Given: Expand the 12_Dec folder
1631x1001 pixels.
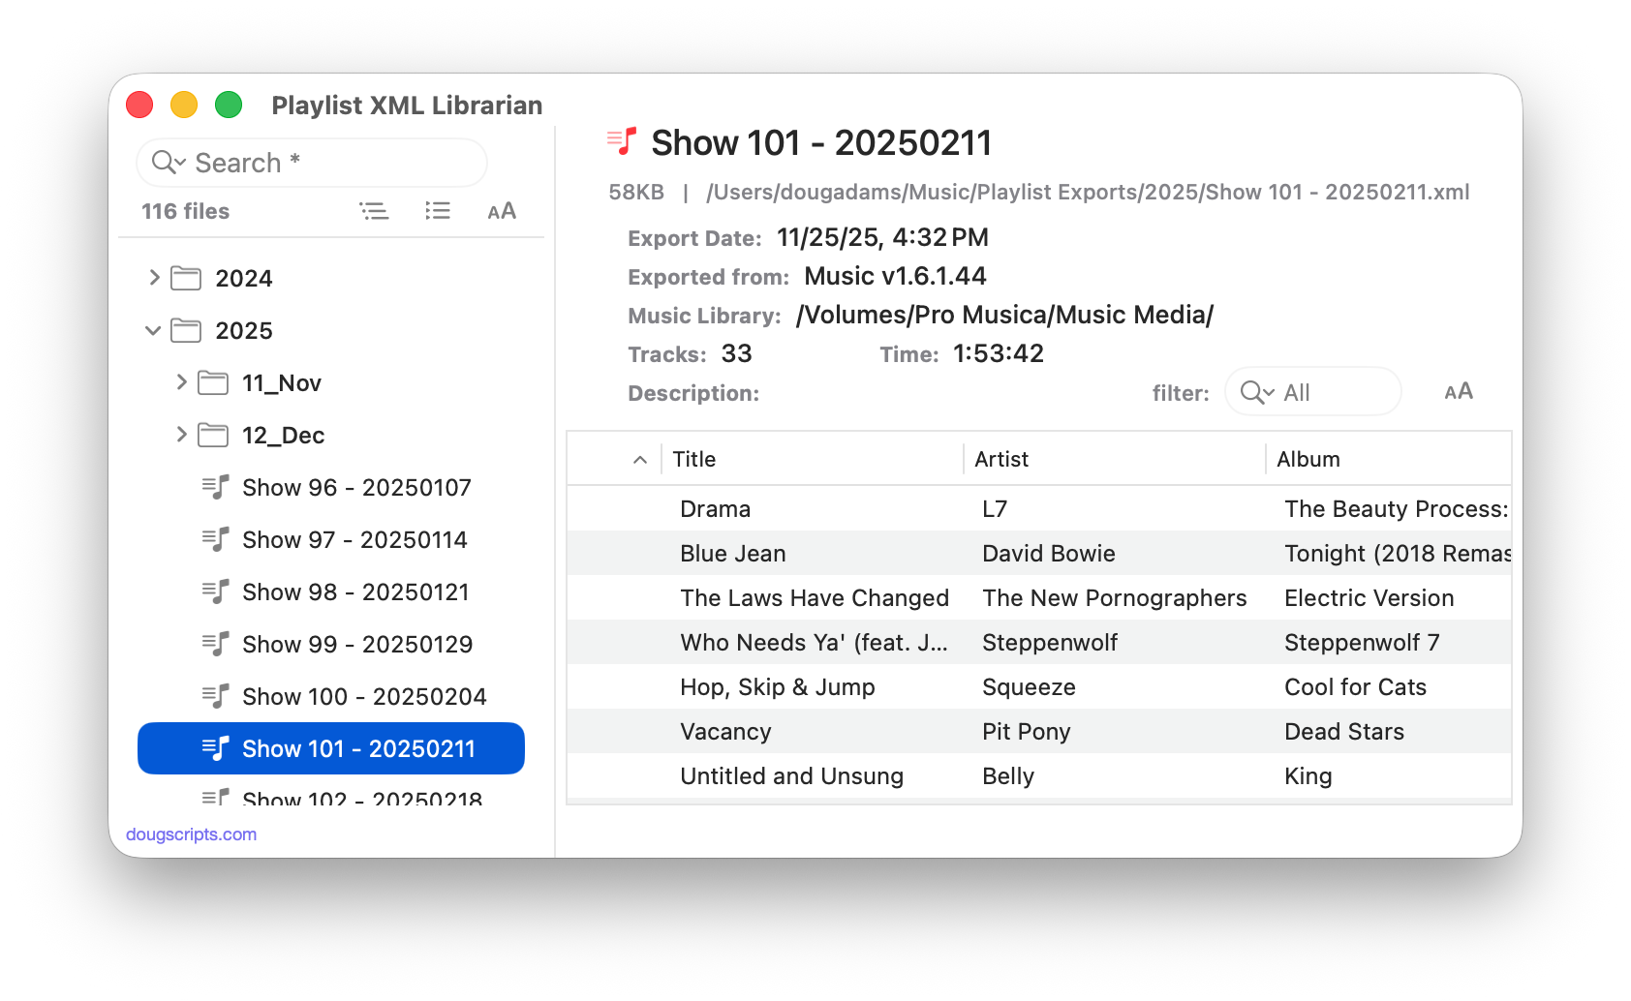Looking at the screenshot, I should tap(181, 435).
